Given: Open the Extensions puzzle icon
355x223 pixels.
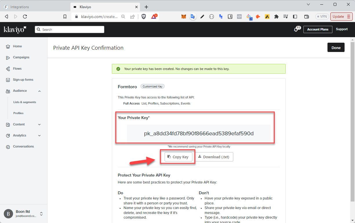Looking at the screenshot, I should coord(276,17).
